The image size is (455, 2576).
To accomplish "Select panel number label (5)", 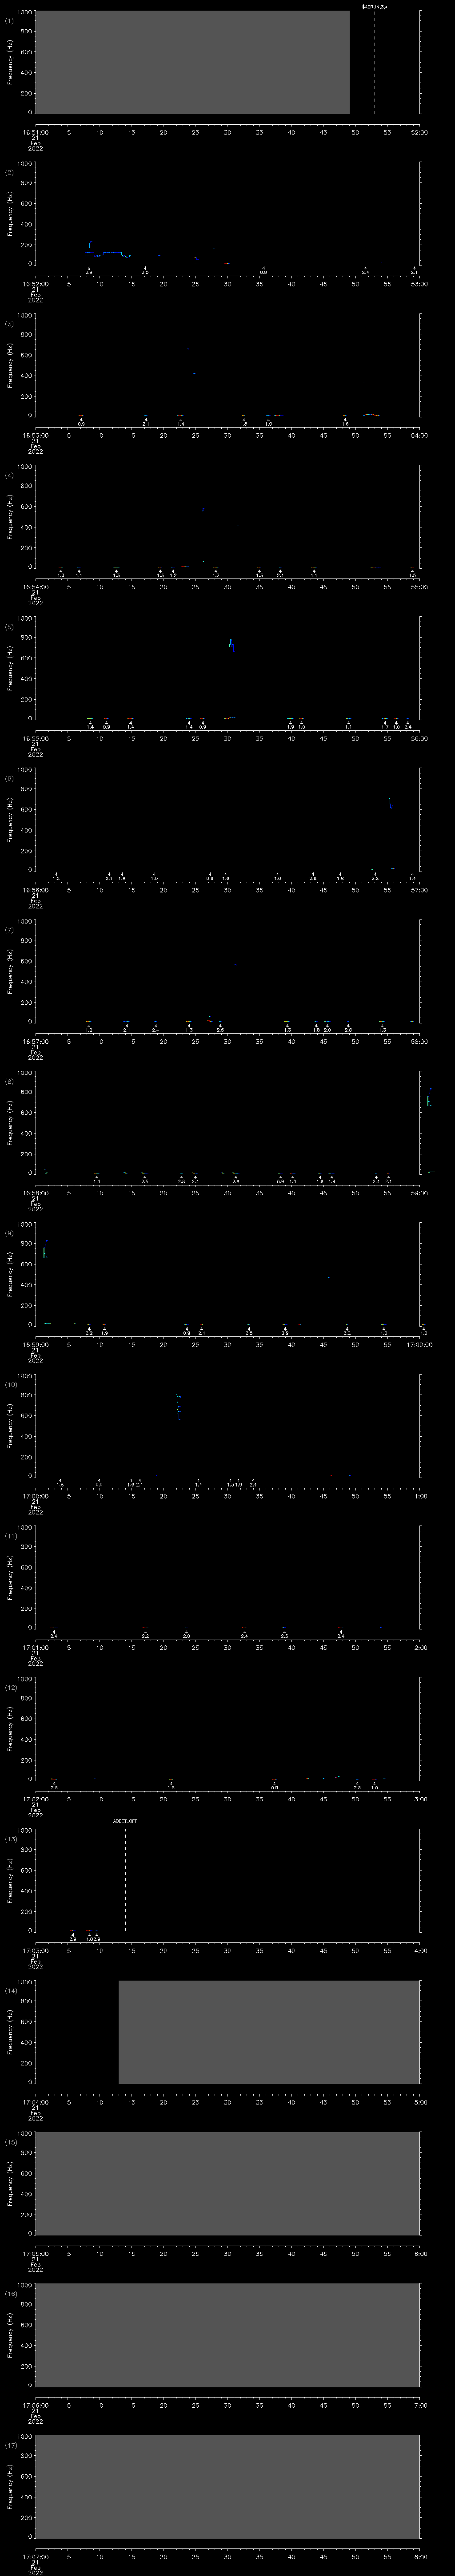I will click(9, 627).
